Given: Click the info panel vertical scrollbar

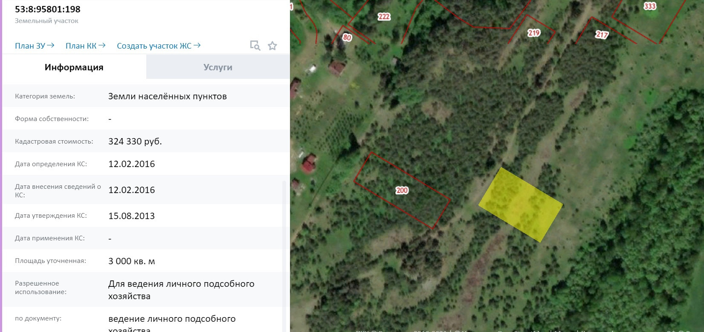Looking at the screenshot, I should (285, 256).
